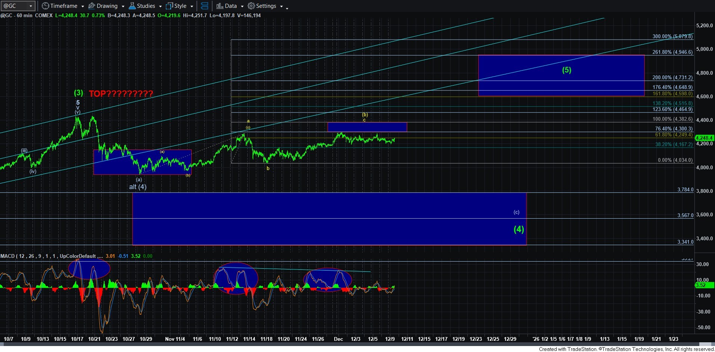The width and height of the screenshot is (715, 352).
Task: Click the Settings gear icon
Action: [251, 6]
